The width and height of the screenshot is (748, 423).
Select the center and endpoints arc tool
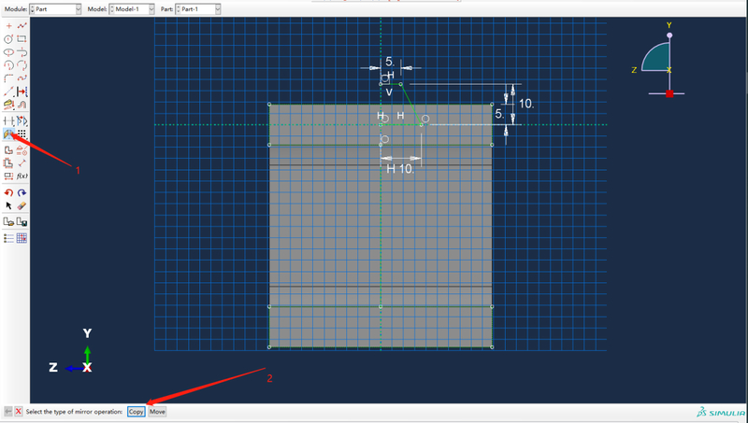tap(8, 65)
